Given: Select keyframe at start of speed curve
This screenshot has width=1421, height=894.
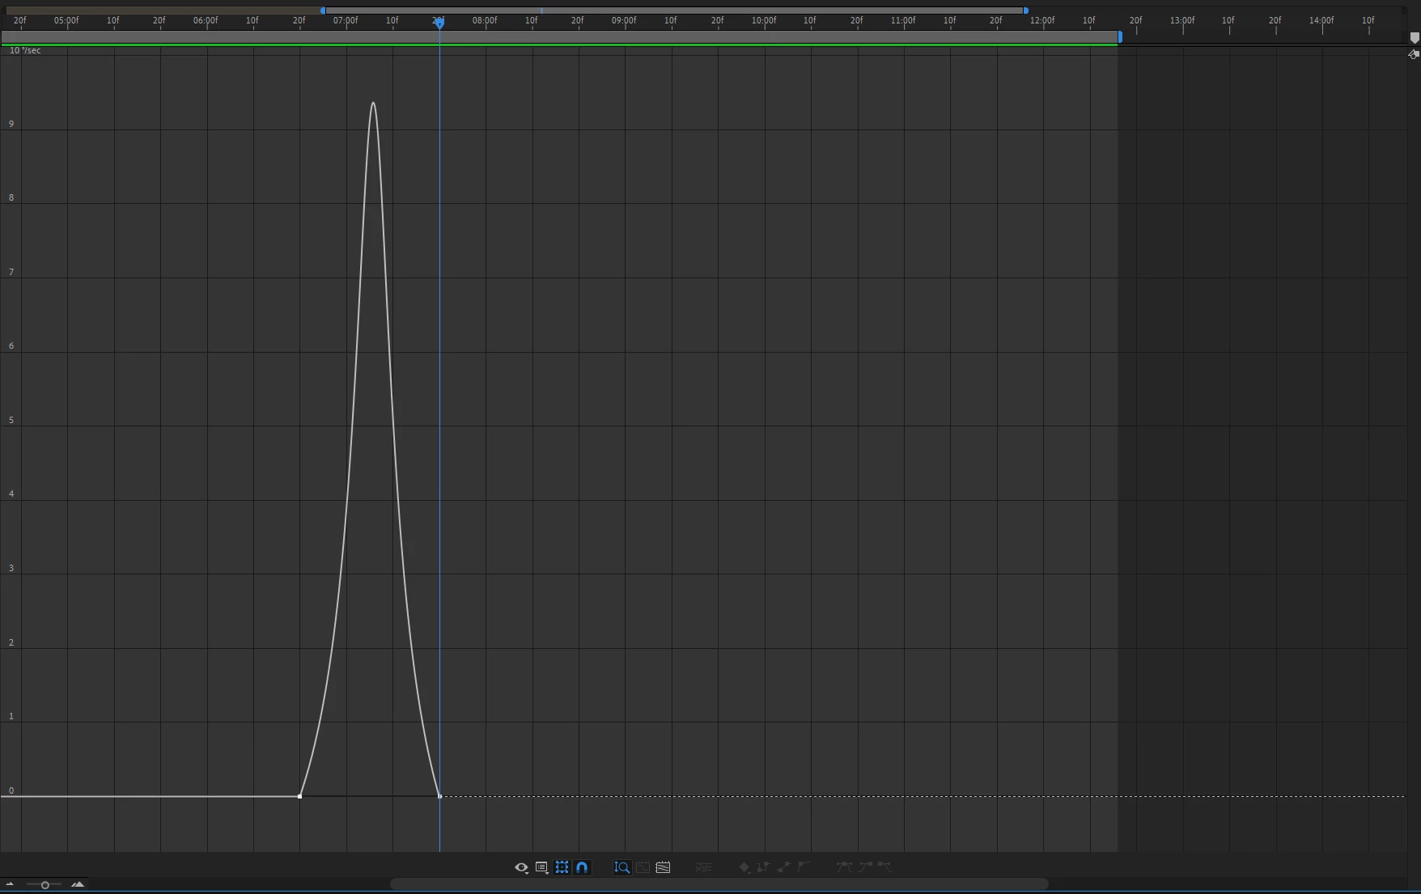Looking at the screenshot, I should 300,797.
